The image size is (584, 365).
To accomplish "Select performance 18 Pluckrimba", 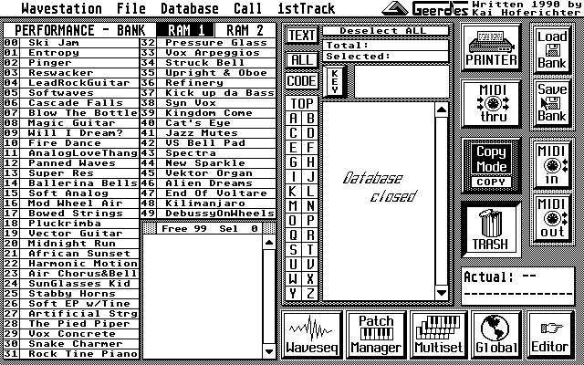I will coord(71,224).
